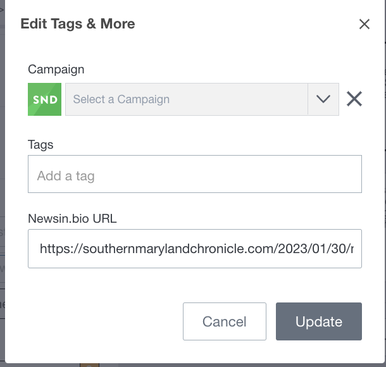Click the Add a tag placeholder text
Image resolution: width=386 pixels, height=367 pixels.
click(66, 177)
